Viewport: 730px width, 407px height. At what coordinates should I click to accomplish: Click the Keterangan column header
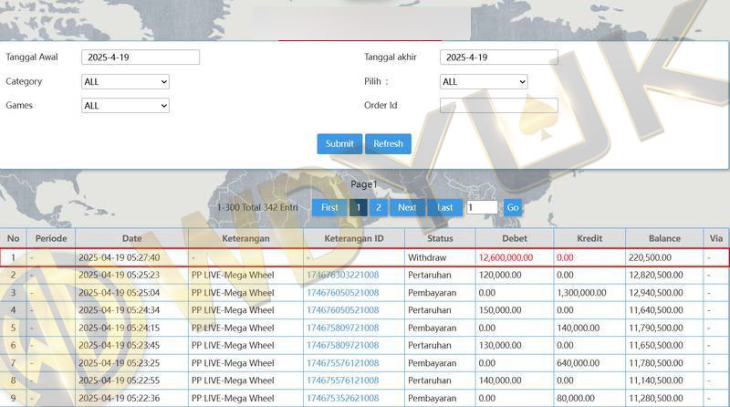245,238
